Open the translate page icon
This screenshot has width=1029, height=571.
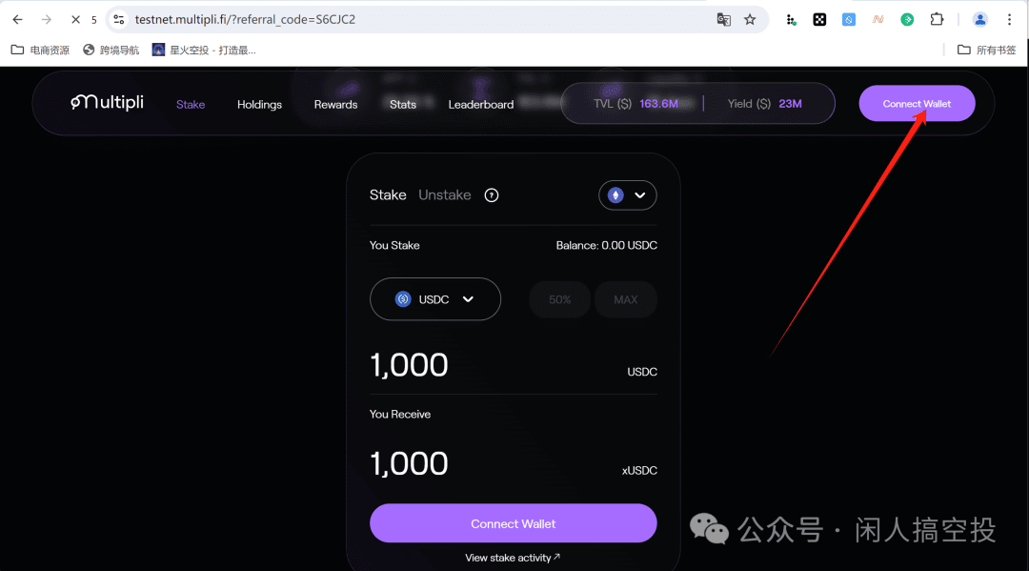(724, 20)
